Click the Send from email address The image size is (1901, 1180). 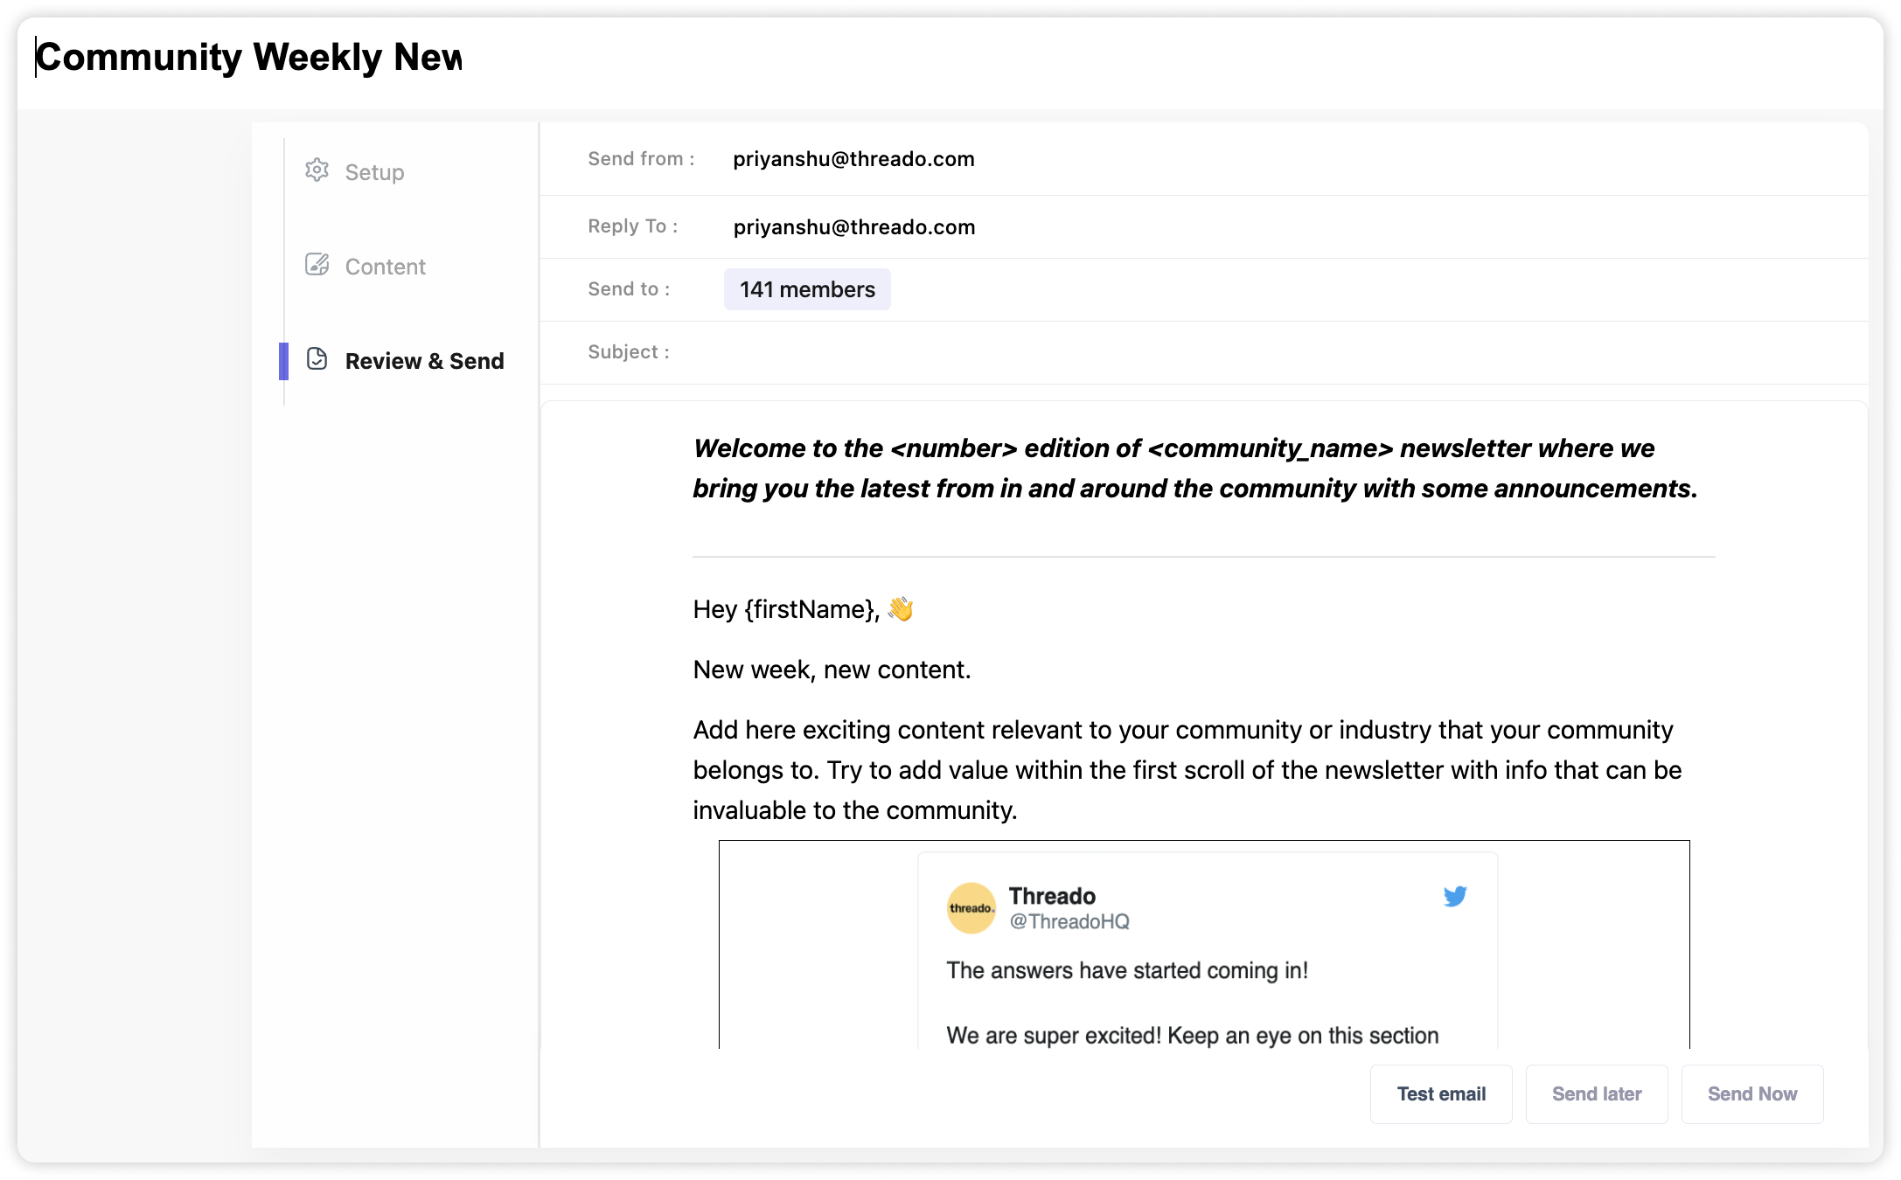coord(853,159)
